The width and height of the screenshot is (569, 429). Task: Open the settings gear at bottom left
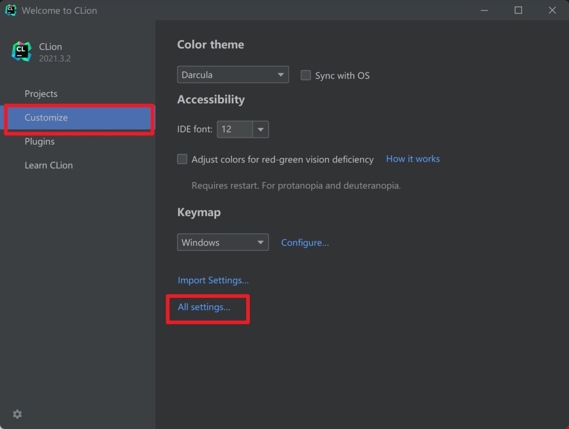[x=17, y=414]
